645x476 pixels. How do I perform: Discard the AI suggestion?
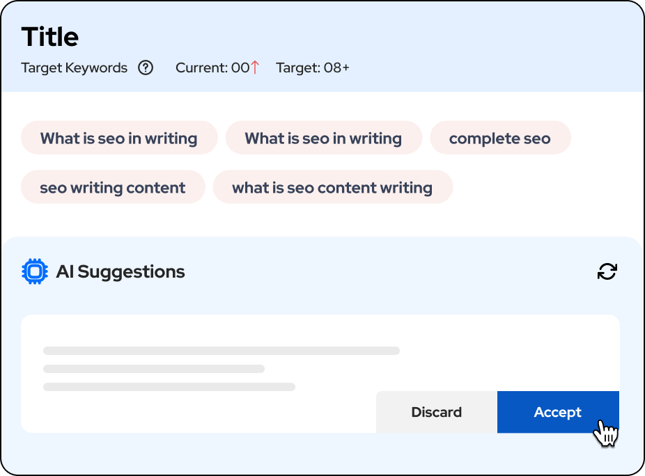tap(437, 412)
